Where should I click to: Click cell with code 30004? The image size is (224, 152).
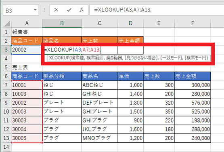[27, 129]
